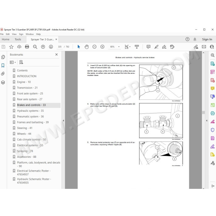This screenshot has height=216, width=216.
Task: Open the notifications bell
Action: coord(195,39)
